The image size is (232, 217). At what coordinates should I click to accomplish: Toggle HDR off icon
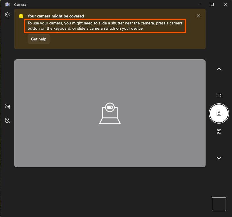point(7,106)
